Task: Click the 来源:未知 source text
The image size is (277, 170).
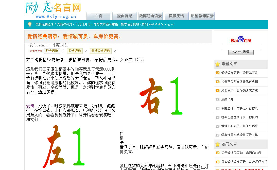Action: (60, 45)
